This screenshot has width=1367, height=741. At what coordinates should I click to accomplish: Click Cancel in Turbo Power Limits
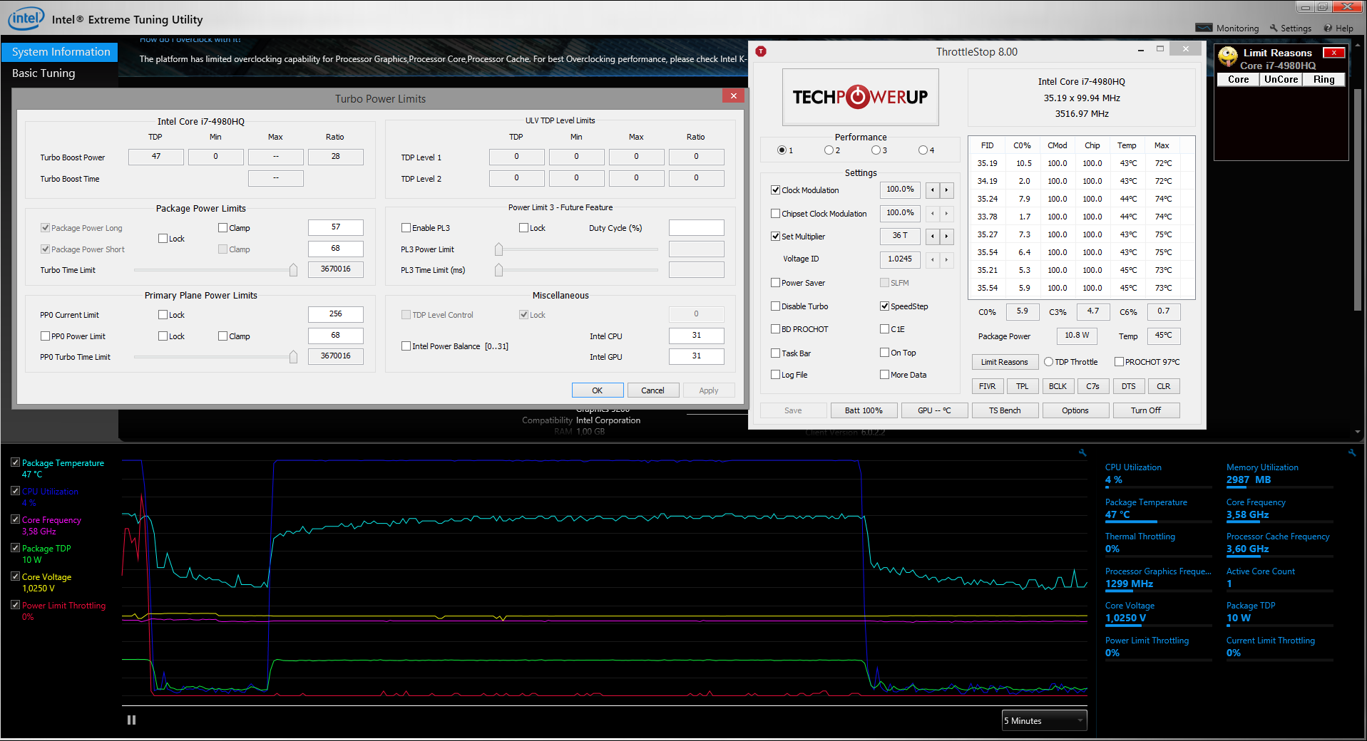(652, 390)
